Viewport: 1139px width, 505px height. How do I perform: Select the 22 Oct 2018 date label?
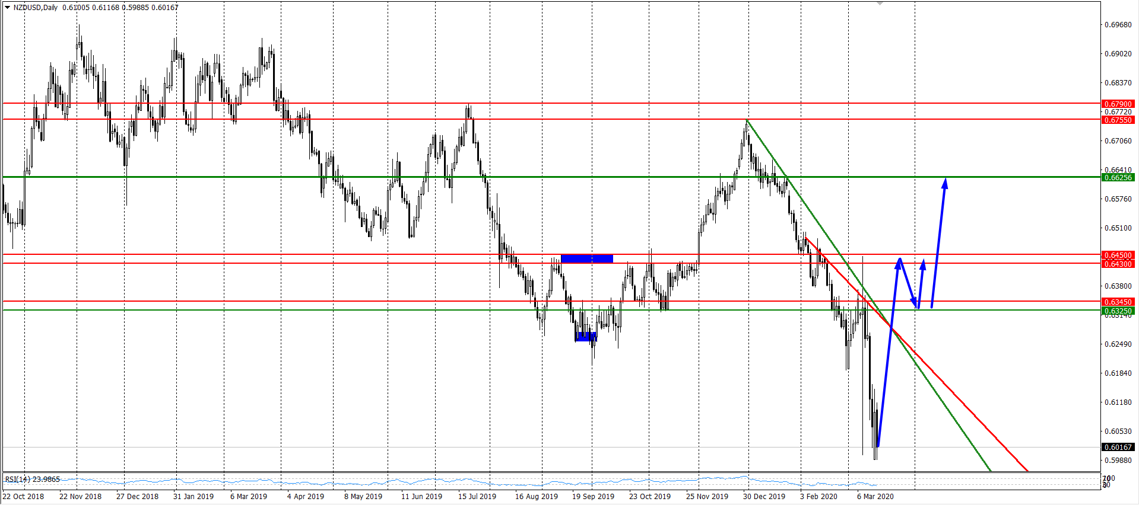coord(24,496)
